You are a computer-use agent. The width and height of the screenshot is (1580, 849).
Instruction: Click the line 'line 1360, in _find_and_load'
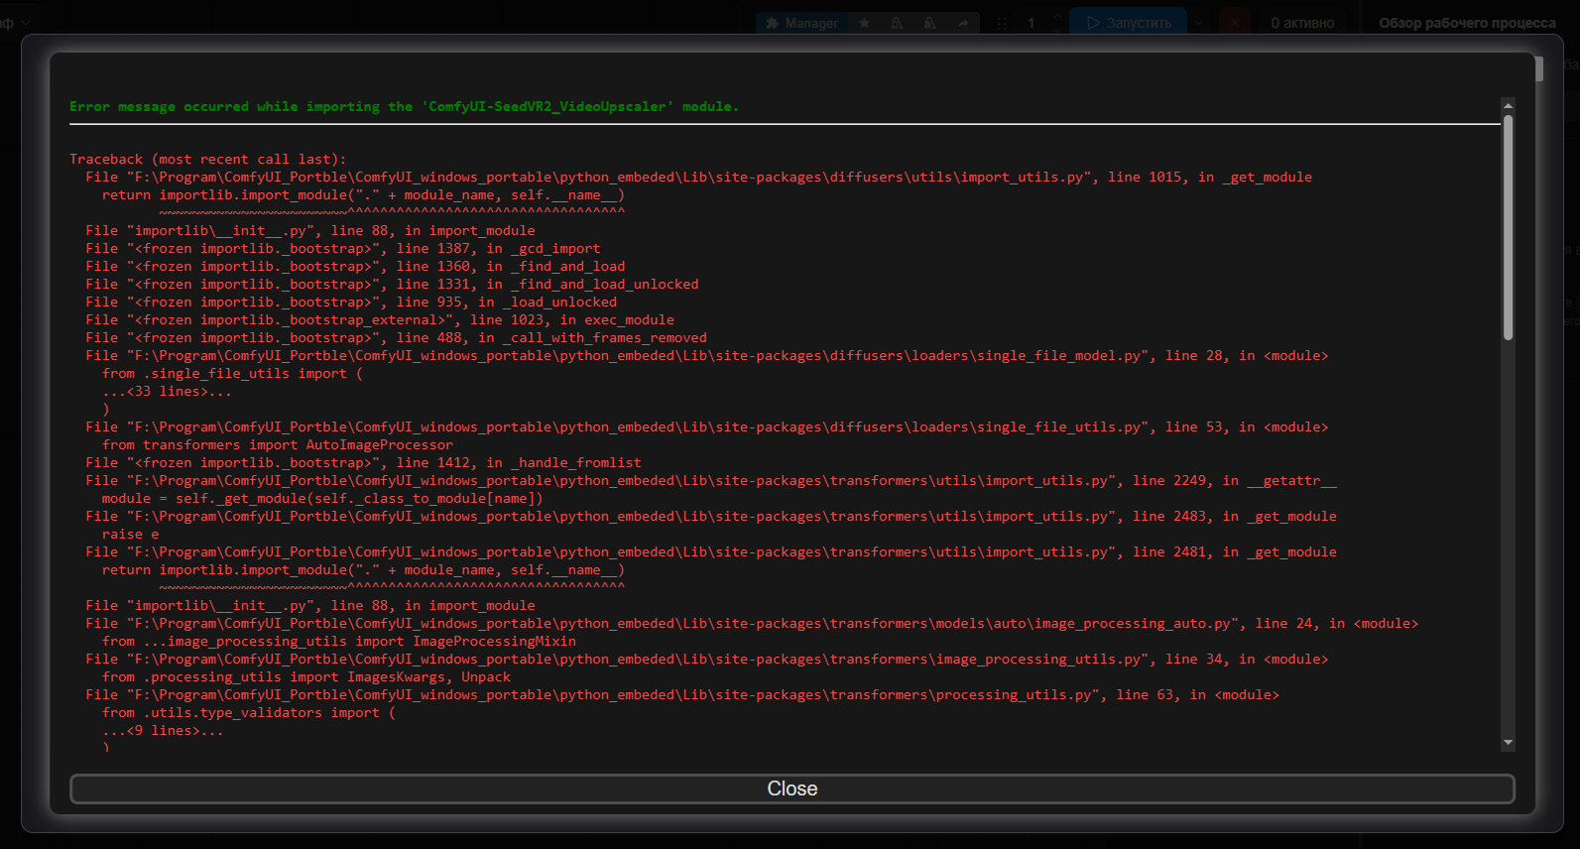355,266
